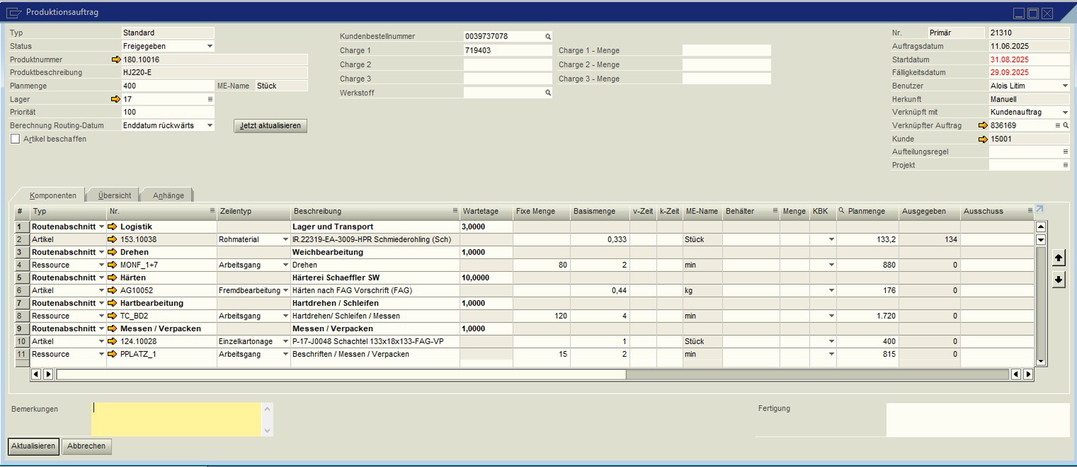The width and height of the screenshot is (1077, 467).
Task: Switch to the Übersicht tab
Action: (x=114, y=196)
